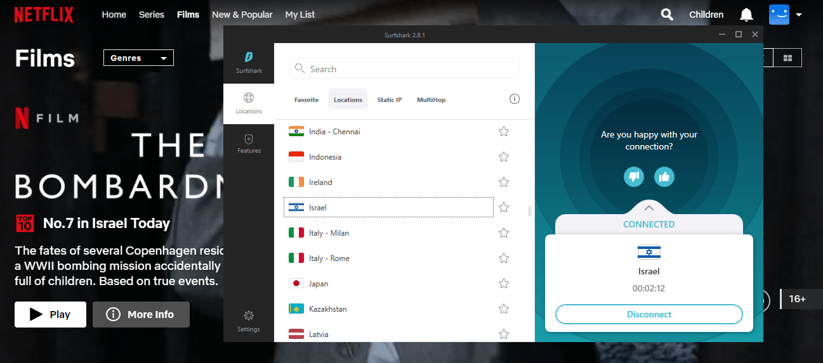Select Kazakhstan location
The width and height of the screenshot is (823, 363).
[x=388, y=309]
